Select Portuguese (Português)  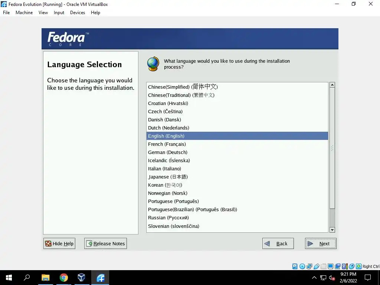[237, 202]
